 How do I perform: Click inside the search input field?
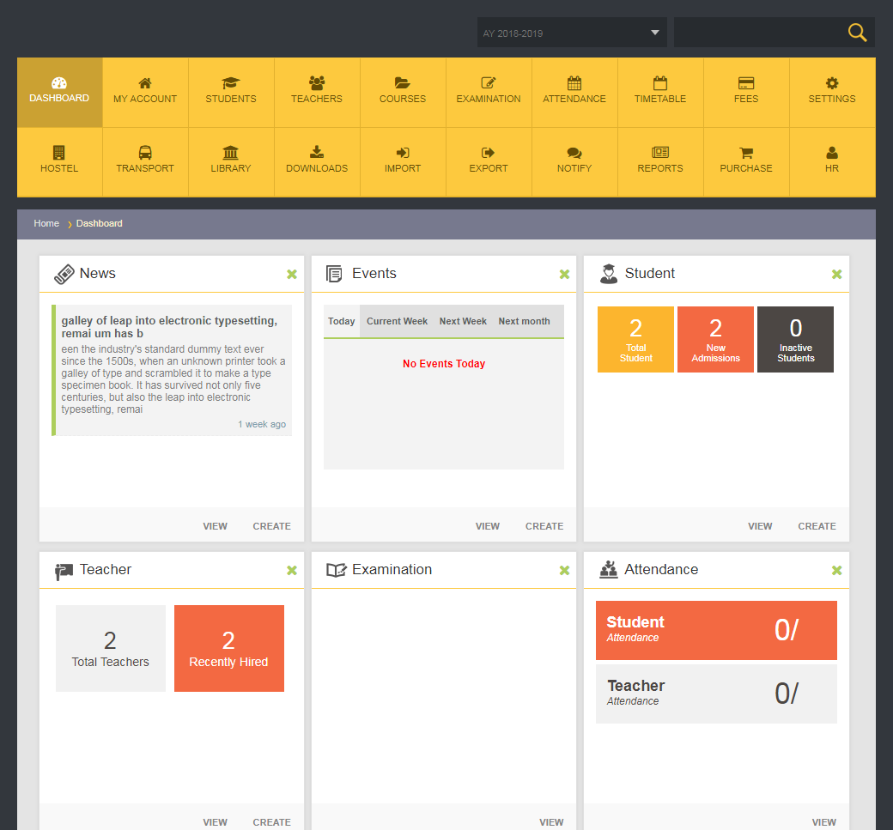pos(760,32)
